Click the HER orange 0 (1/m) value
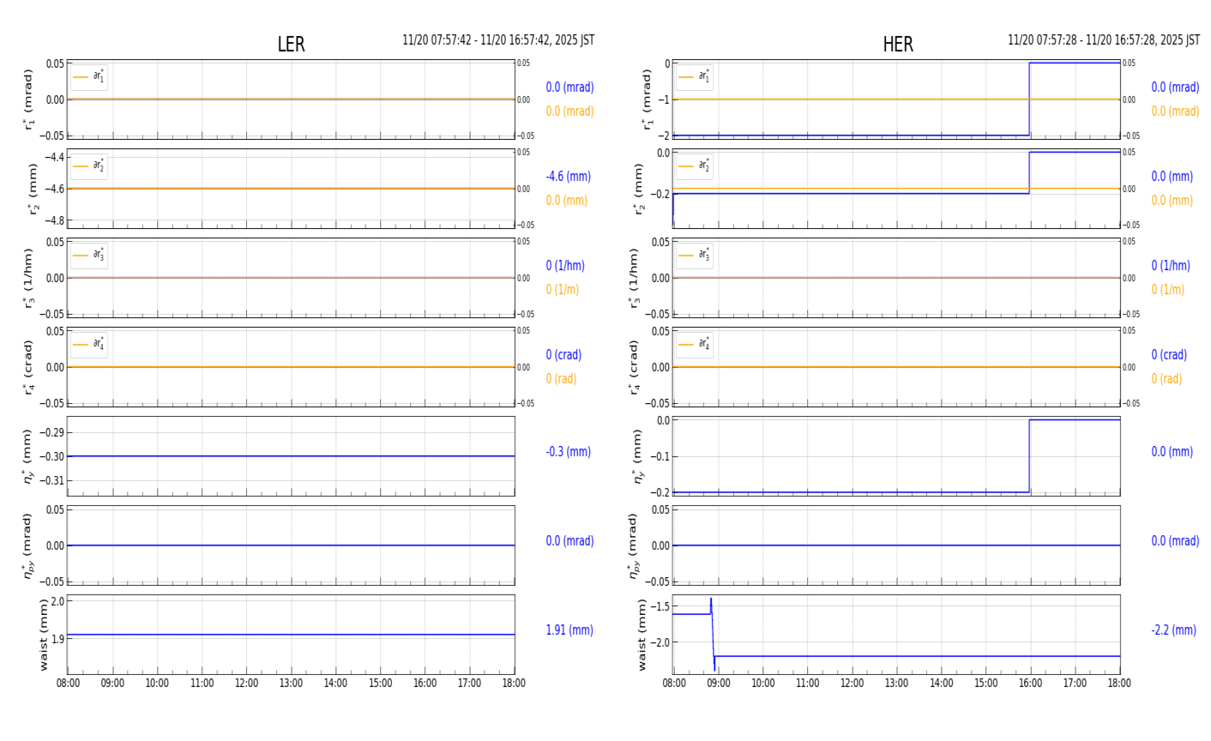The image size is (1211, 741). [x=1168, y=290]
